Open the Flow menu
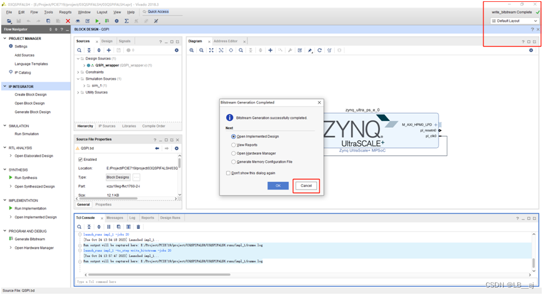The width and height of the screenshot is (543, 295). 34,12
